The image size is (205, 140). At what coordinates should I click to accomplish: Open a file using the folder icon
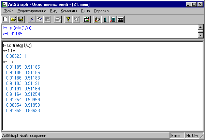tap(13, 19)
